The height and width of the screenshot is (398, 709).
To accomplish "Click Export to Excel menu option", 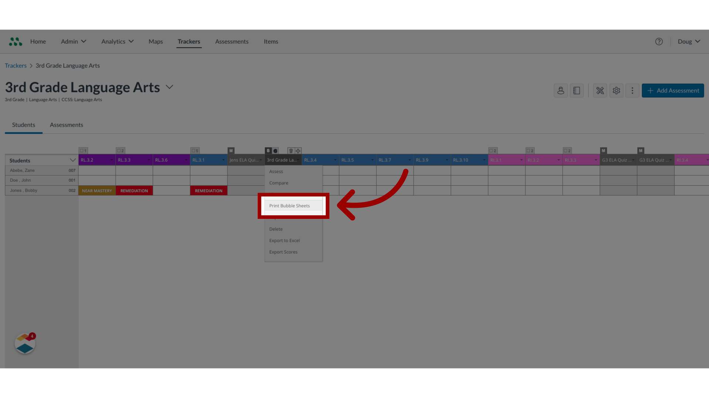I will (x=284, y=240).
